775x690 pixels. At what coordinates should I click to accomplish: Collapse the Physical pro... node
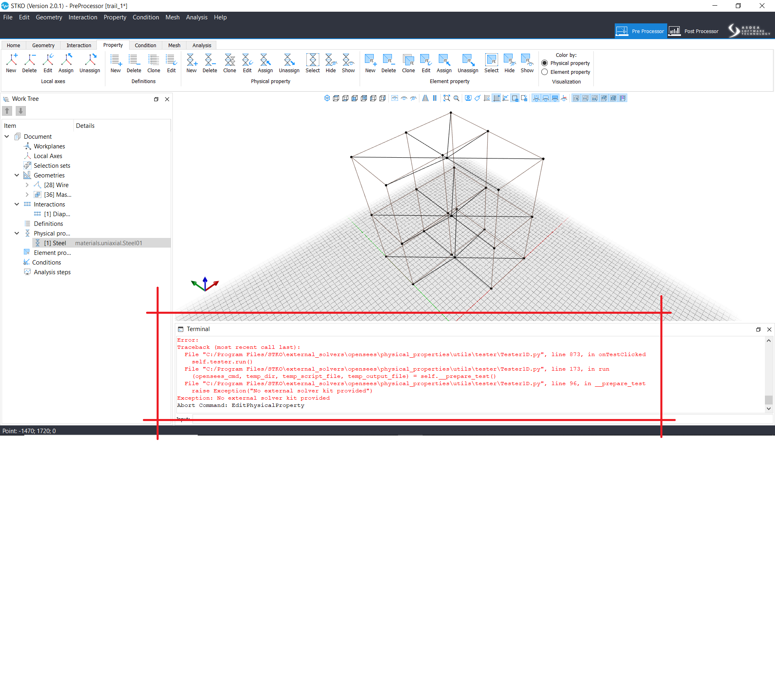17,233
